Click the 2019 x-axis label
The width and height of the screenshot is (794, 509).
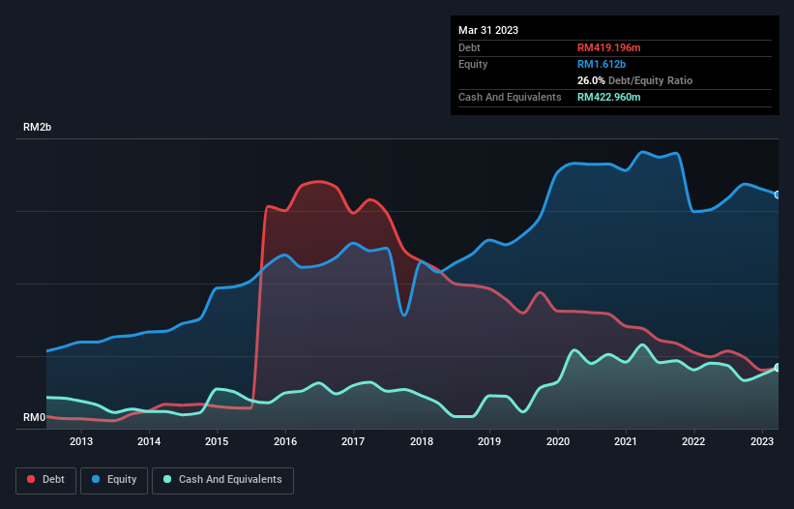[x=489, y=441]
